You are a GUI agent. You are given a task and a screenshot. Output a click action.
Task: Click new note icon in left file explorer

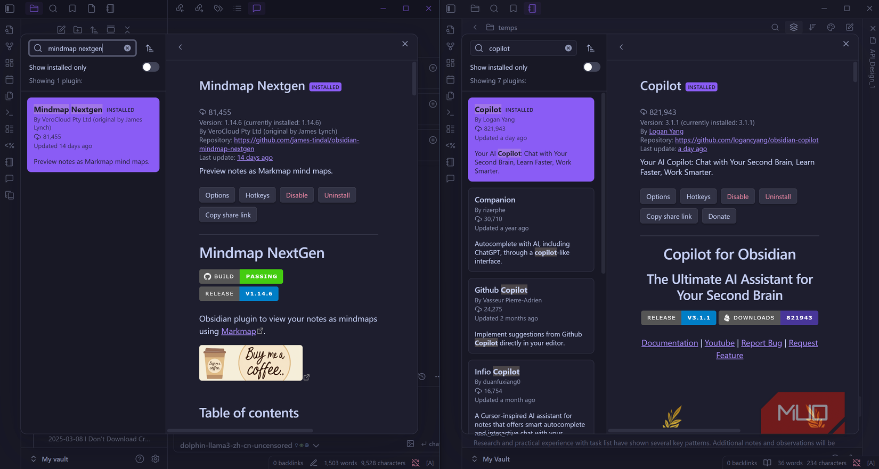click(x=61, y=29)
